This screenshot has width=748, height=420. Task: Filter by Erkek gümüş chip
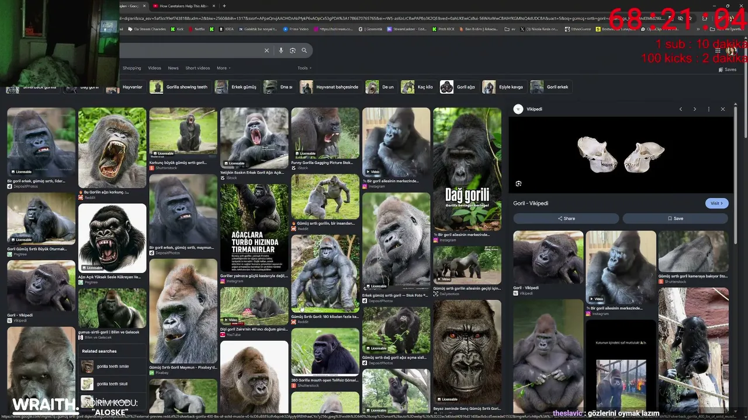237,87
